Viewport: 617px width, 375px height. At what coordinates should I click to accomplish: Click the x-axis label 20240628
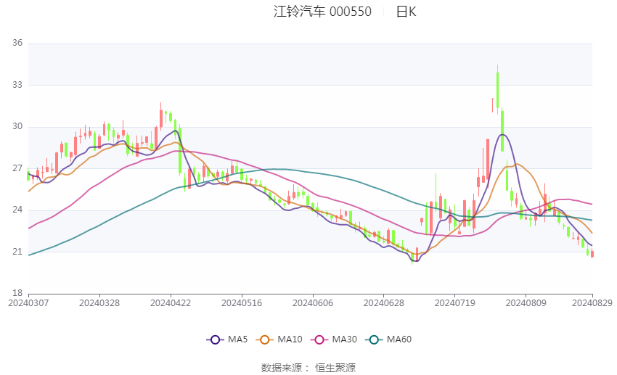pyautogui.click(x=384, y=303)
